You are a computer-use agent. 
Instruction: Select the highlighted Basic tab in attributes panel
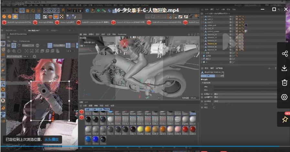(208, 76)
